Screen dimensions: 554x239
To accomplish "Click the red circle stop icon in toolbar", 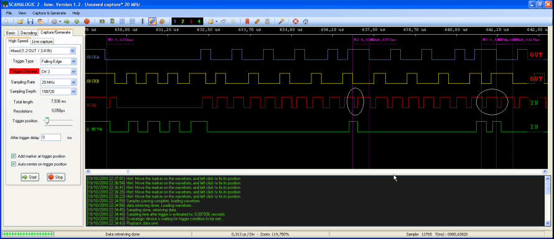I will tap(87, 22).
